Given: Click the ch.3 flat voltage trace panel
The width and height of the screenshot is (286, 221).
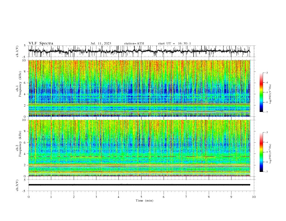Looking at the screenshot, I should pos(142,185).
